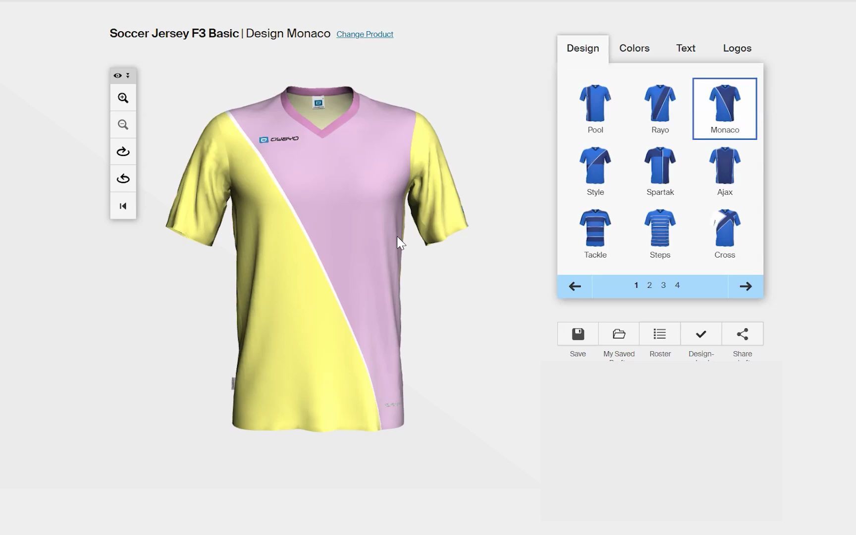The image size is (856, 535).
Task: Select the Steps design thumbnail
Action: coord(660,234)
